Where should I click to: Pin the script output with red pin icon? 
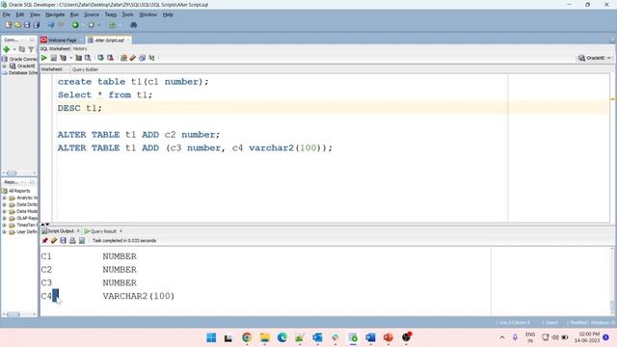click(45, 240)
